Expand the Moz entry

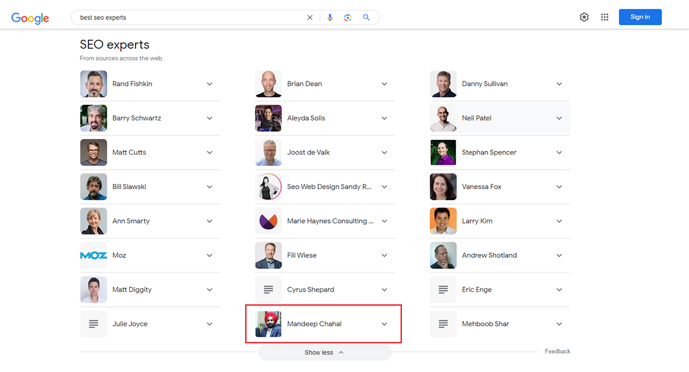coord(210,256)
